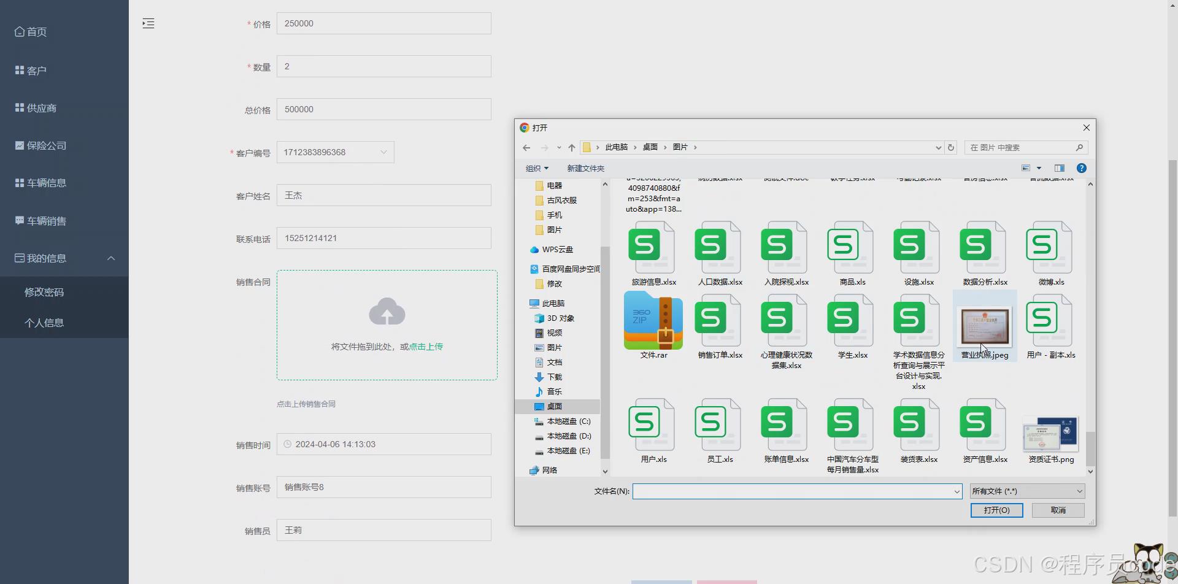Open the 销售时间 date picker field
Viewport: 1178px width, 584px height.
tap(383, 444)
